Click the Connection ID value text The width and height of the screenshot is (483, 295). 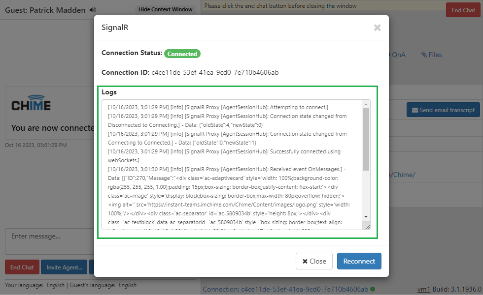click(x=215, y=73)
